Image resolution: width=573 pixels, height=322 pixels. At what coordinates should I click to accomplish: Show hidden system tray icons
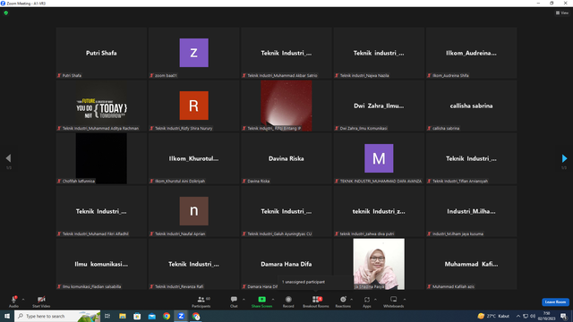[518, 316]
